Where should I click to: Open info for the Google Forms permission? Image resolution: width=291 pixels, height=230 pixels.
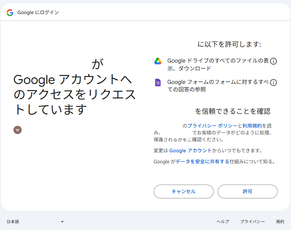coord(273,83)
